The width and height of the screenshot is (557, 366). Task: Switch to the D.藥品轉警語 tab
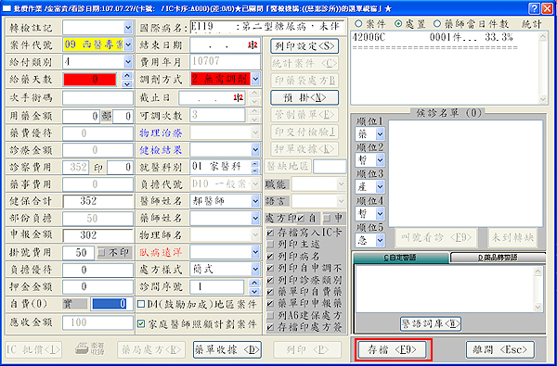click(x=498, y=258)
